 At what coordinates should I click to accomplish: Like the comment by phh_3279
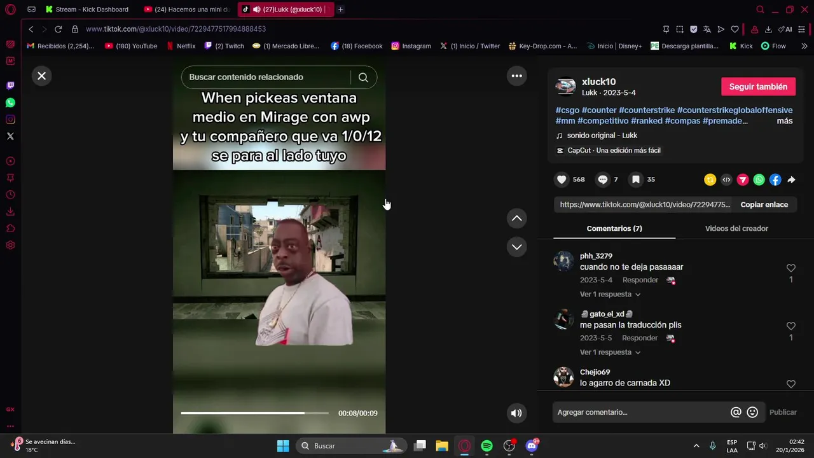[x=791, y=268]
